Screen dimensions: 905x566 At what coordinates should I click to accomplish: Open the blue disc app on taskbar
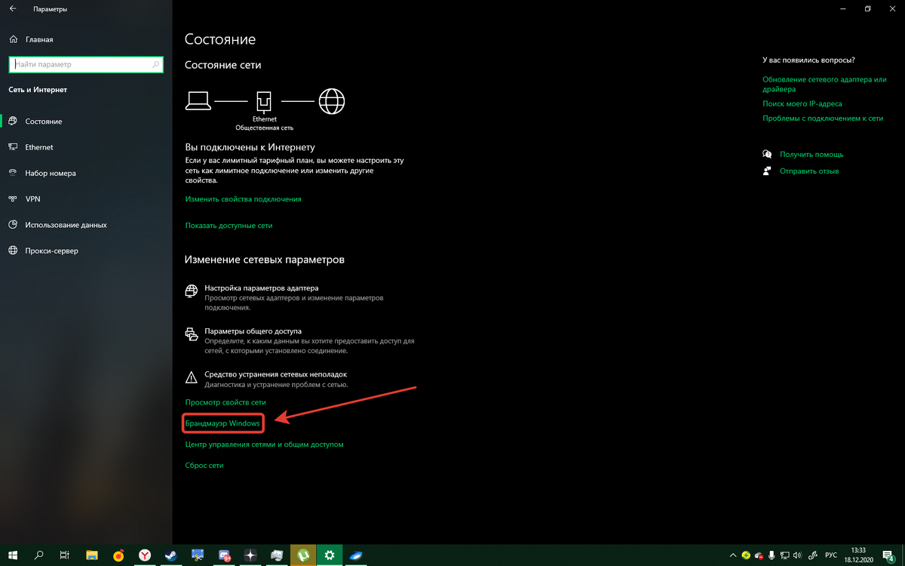pos(356,555)
